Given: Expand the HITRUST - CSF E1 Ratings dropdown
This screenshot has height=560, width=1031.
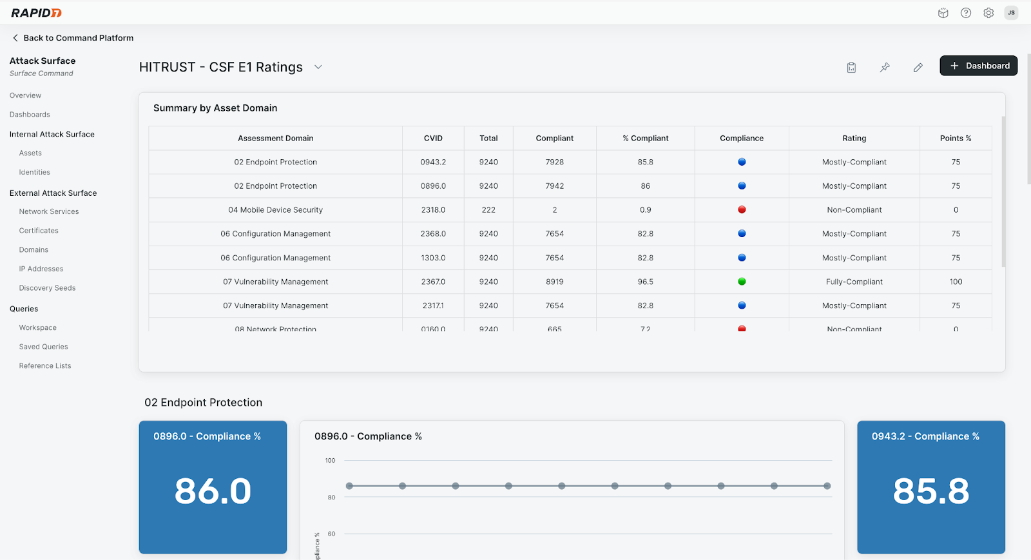Looking at the screenshot, I should coord(318,67).
